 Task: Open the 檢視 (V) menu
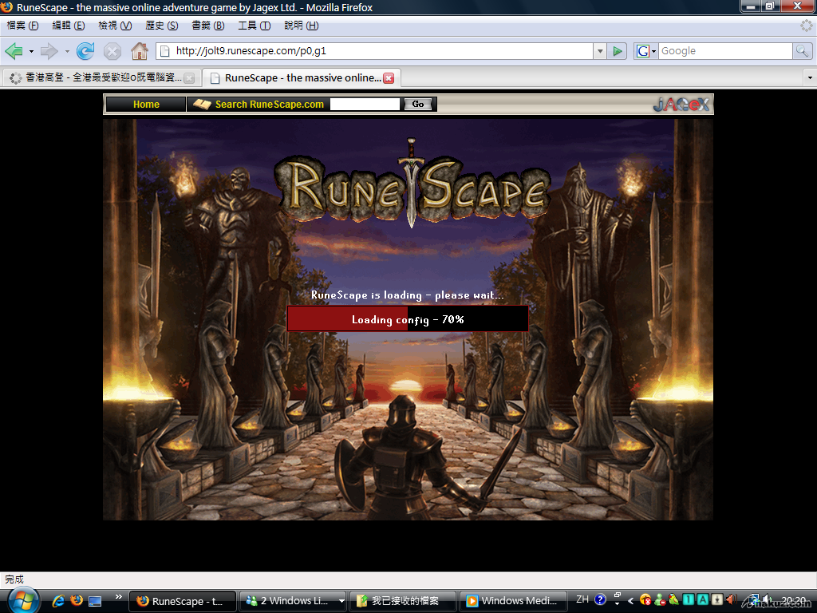(115, 26)
